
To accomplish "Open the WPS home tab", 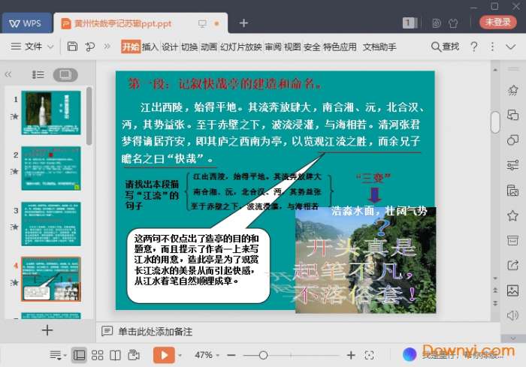I will point(26,23).
